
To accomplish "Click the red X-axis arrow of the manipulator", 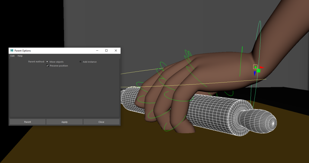I will [x=262, y=68].
